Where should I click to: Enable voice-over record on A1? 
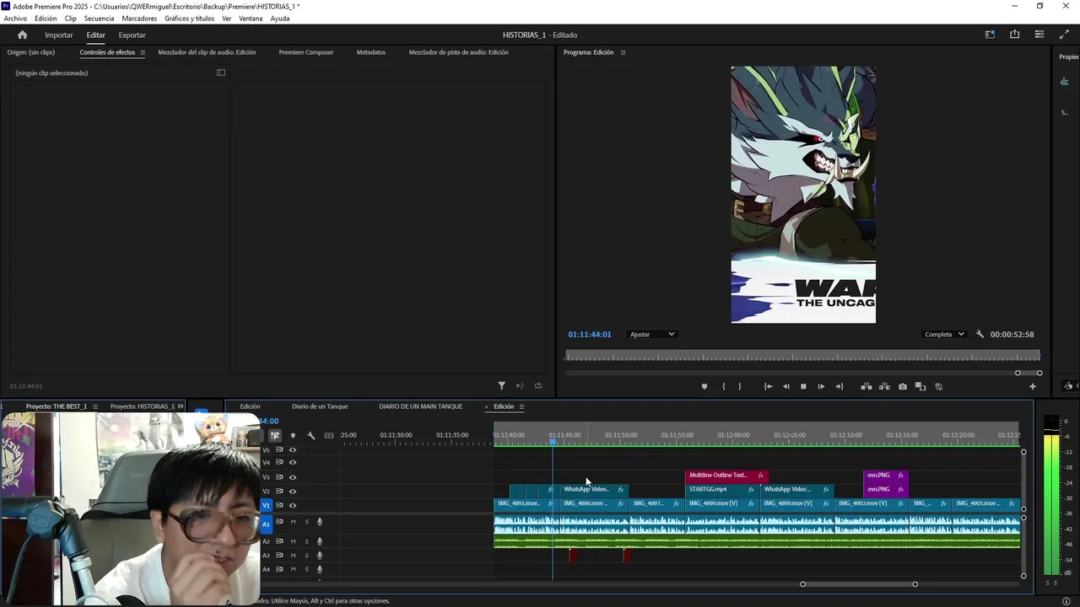(320, 522)
